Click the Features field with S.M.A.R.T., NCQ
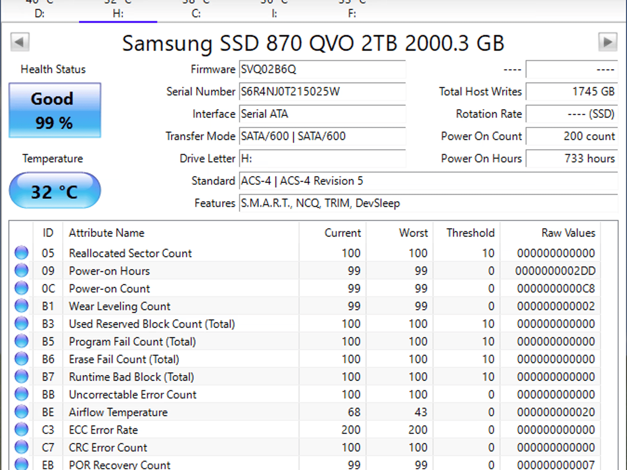This screenshot has height=470, width=627. coord(428,203)
